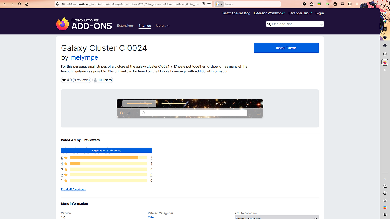Click the install-as-app icon in address bar
Image resolution: width=390 pixels, height=219 pixels.
[203, 4]
